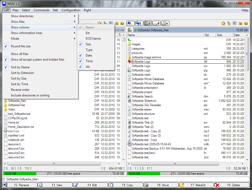Show directory tree icon in right panel toolbar
This screenshot has height=190, width=252.
(x=229, y=24)
